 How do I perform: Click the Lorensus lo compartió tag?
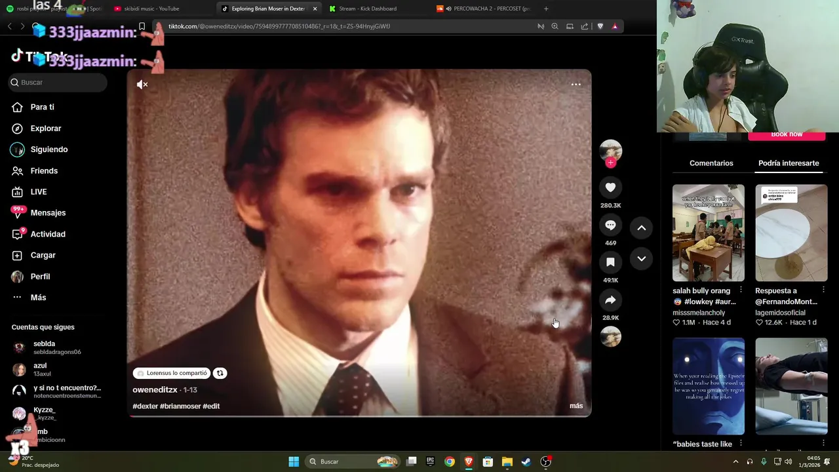(172, 373)
